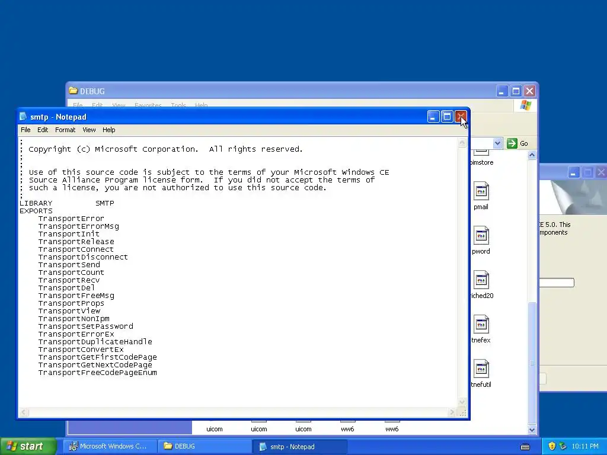Click the TransportConvertEx line in Notepad
607x455 pixels.
81,350
